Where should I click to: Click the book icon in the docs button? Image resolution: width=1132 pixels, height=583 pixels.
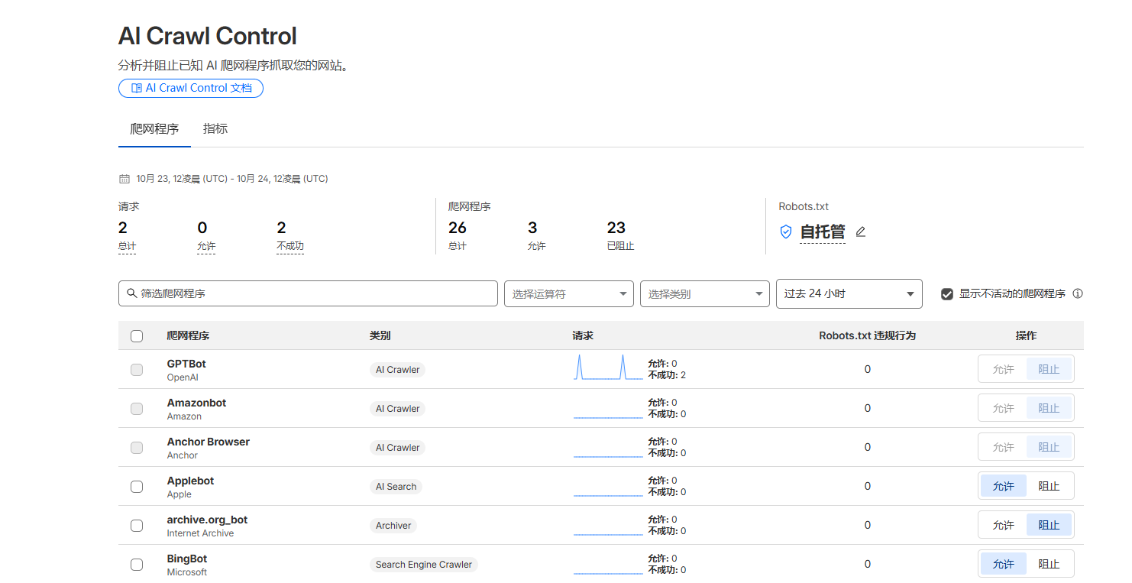point(136,88)
